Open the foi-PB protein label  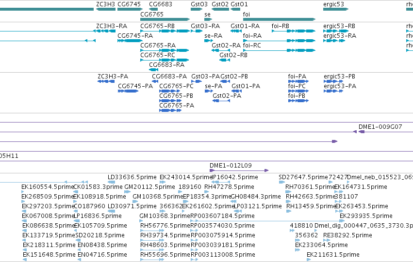pyautogui.click(x=297, y=96)
